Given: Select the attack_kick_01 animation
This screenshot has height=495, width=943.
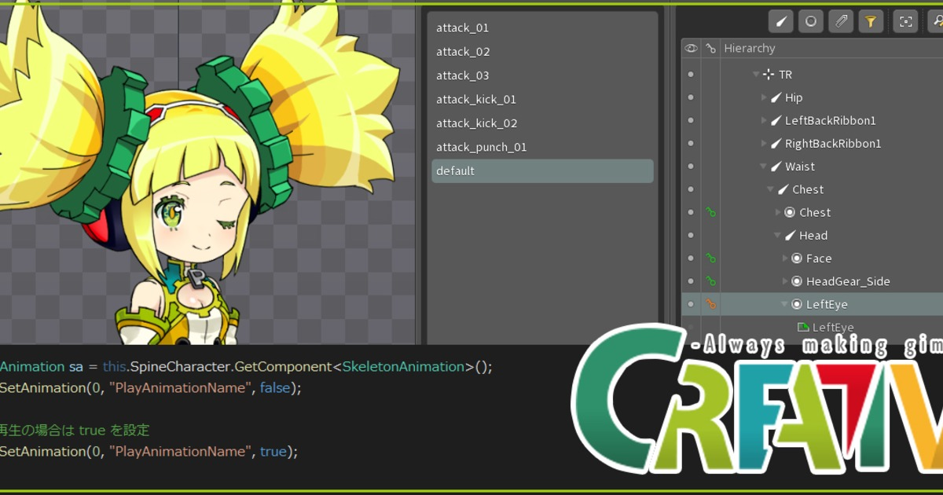Looking at the screenshot, I should tap(542, 99).
